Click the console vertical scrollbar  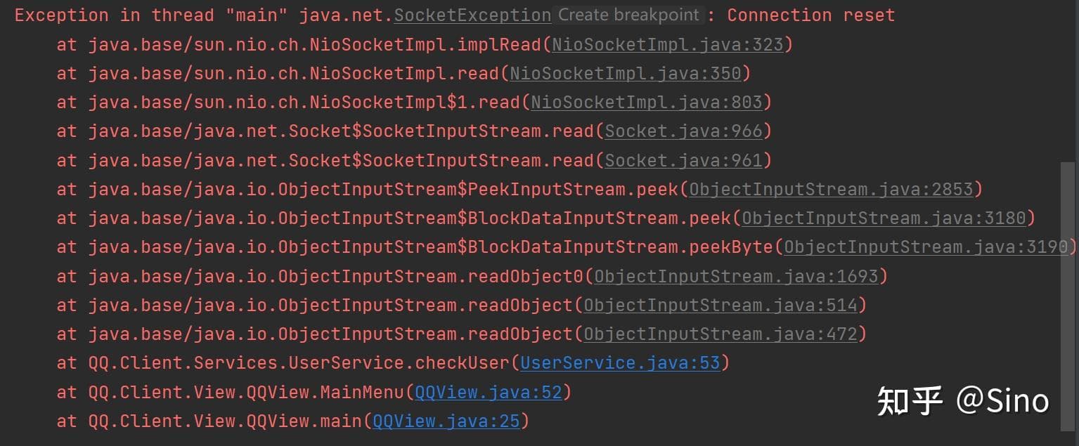click(x=1068, y=295)
